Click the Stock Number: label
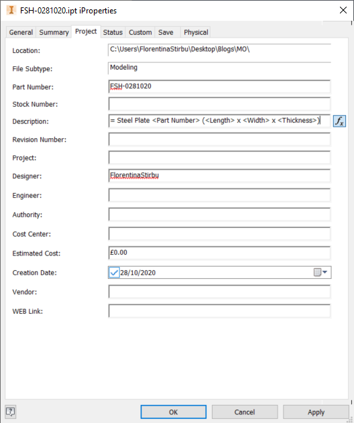Screen dimensions: 354x423 [x=35, y=104]
